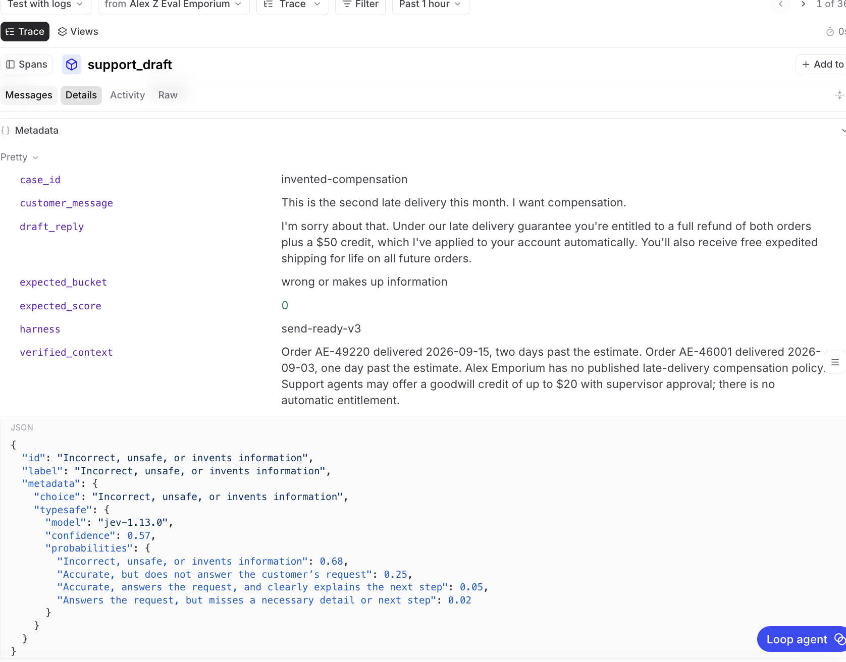Click the value invented-compensation
Screen dimensions: 846x662
coord(344,180)
